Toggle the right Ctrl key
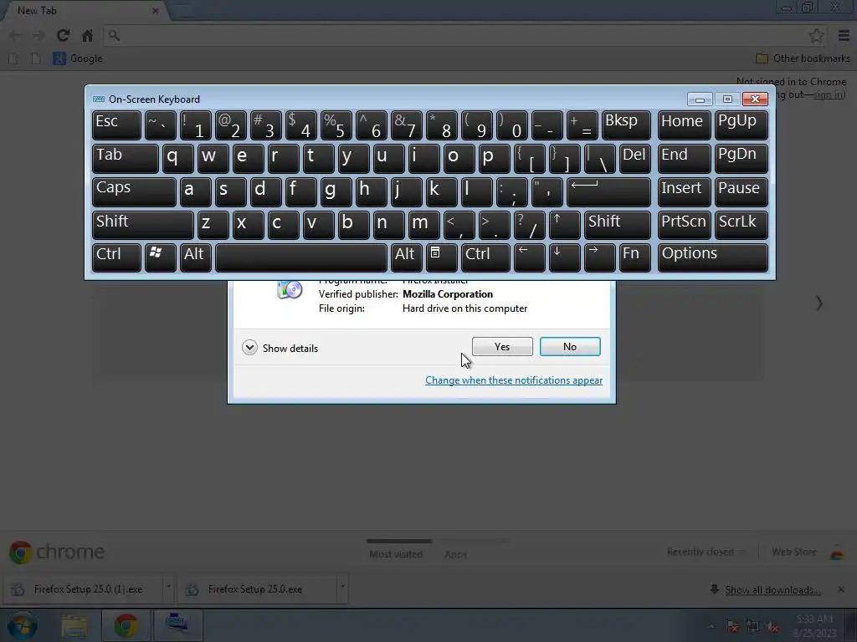The width and height of the screenshot is (857, 642). [x=485, y=257]
